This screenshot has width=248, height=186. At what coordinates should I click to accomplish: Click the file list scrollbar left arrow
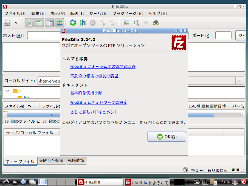click(5, 115)
